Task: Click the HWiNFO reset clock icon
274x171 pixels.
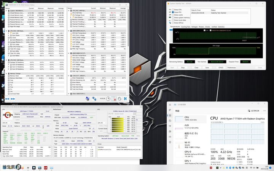Action: [x=108, y=98]
